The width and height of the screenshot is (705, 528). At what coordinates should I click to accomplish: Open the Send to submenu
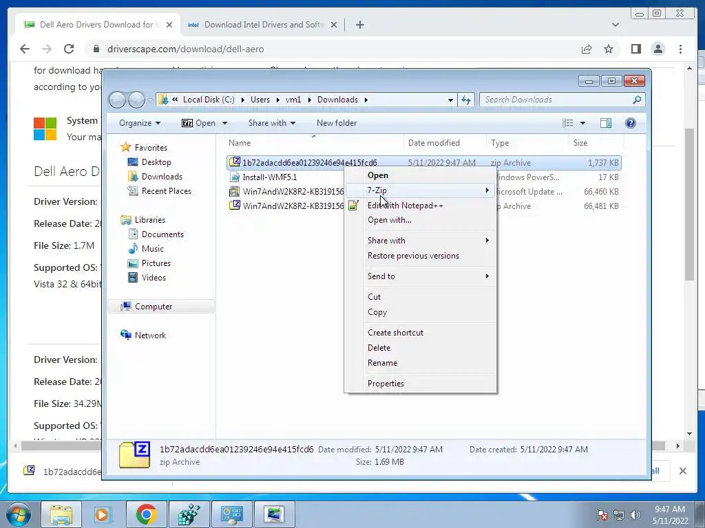[x=421, y=276]
